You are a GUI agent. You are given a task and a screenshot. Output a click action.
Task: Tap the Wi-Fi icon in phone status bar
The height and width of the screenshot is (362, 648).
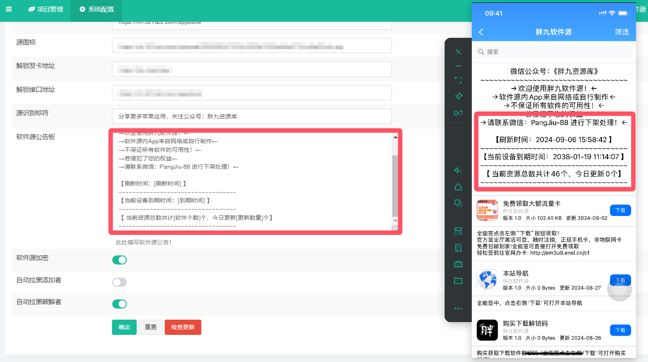tap(612, 13)
